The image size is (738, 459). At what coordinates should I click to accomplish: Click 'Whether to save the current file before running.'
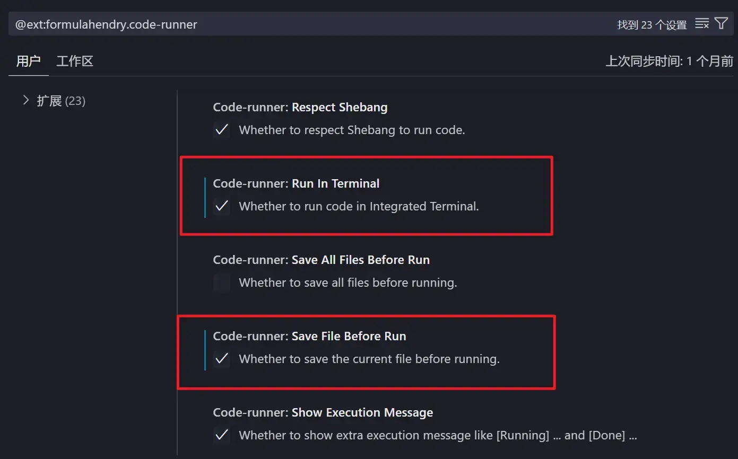369,359
